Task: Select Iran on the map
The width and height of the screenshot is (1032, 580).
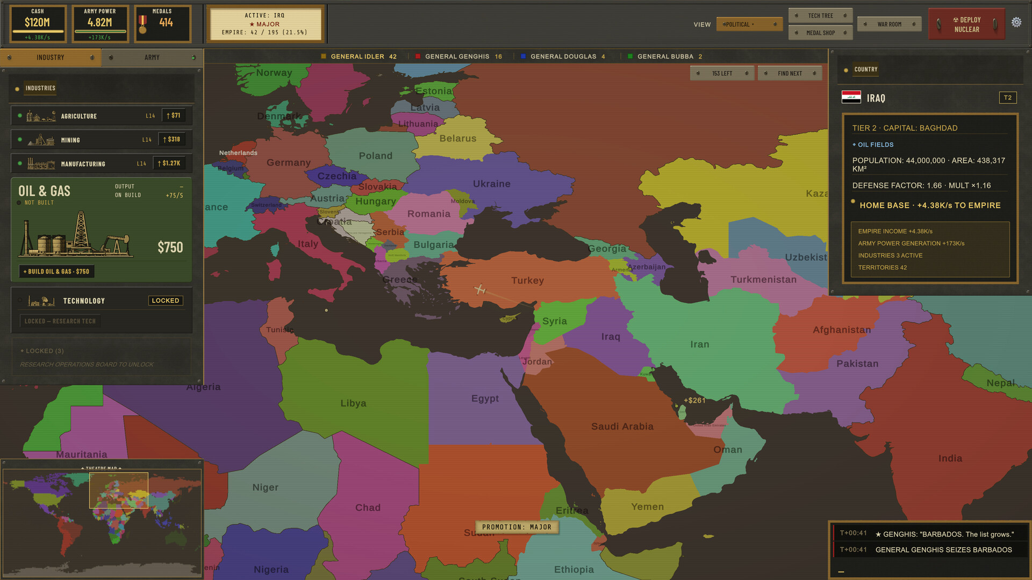Action: [x=699, y=344]
